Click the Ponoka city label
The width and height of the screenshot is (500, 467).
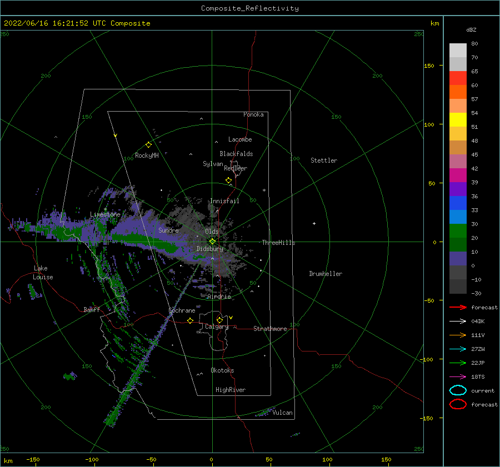(x=253, y=114)
